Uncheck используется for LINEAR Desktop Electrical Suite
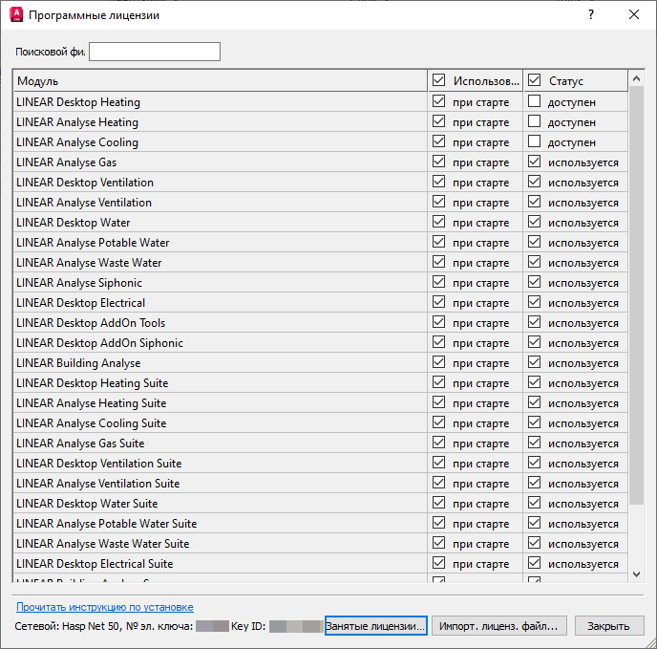657x649 pixels. (534, 563)
